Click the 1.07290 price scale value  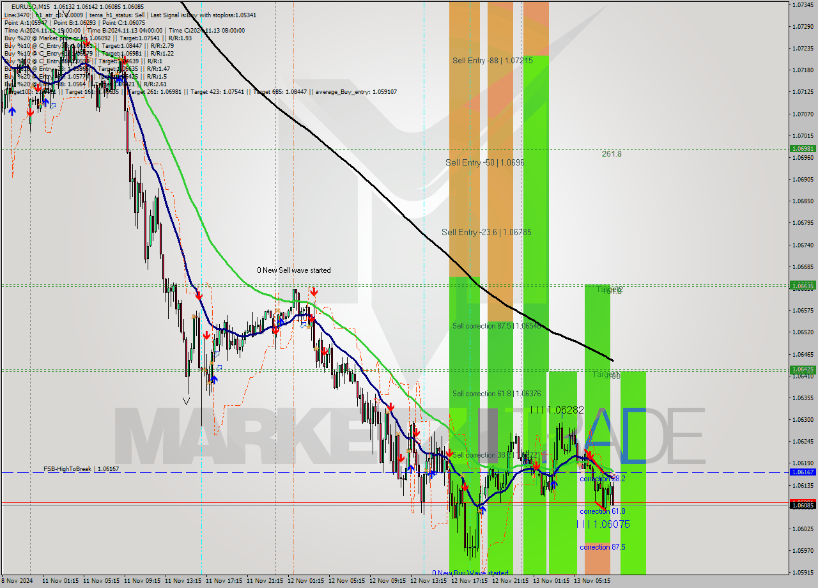click(803, 26)
